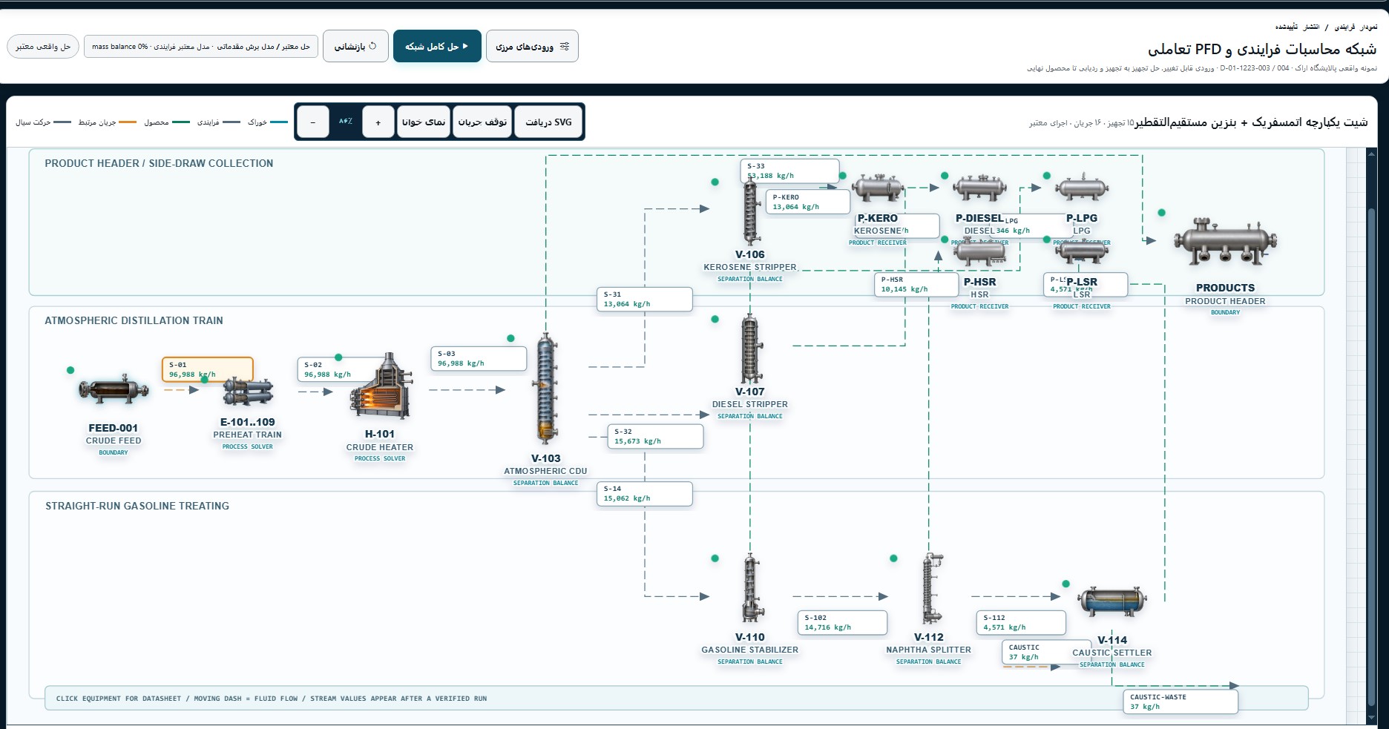Open the FEED-001 crude feed equipment icon
1389x729 pixels.
114,389
